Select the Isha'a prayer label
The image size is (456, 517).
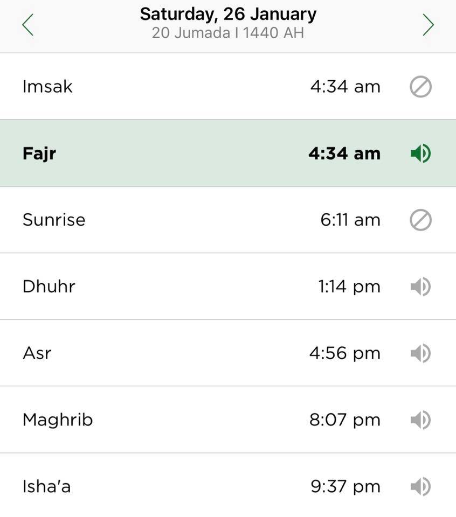point(46,486)
